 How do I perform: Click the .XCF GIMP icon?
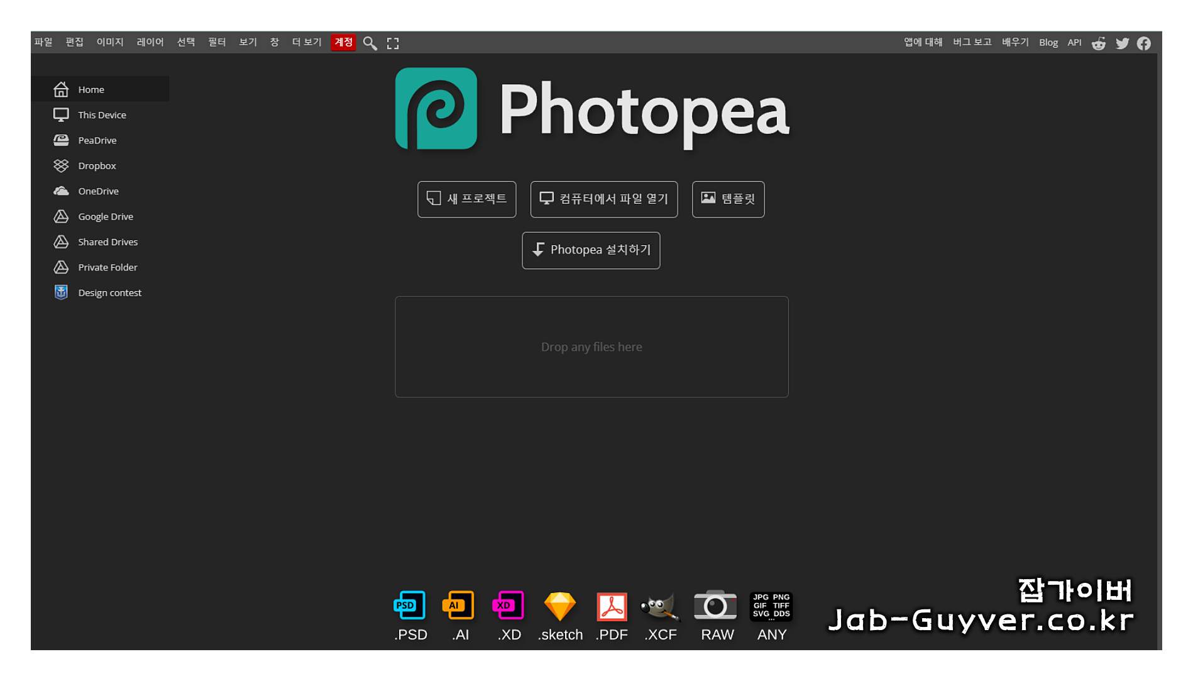(x=659, y=606)
